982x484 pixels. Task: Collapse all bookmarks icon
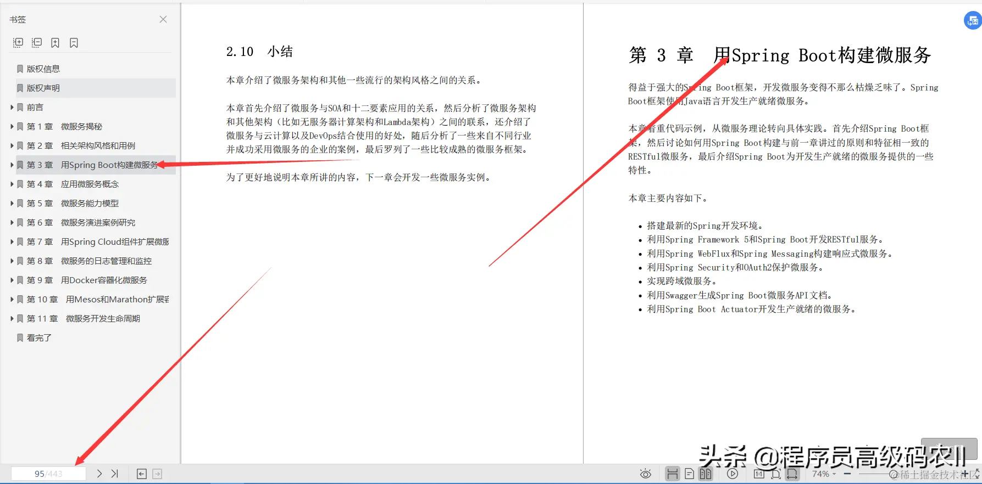click(x=37, y=42)
